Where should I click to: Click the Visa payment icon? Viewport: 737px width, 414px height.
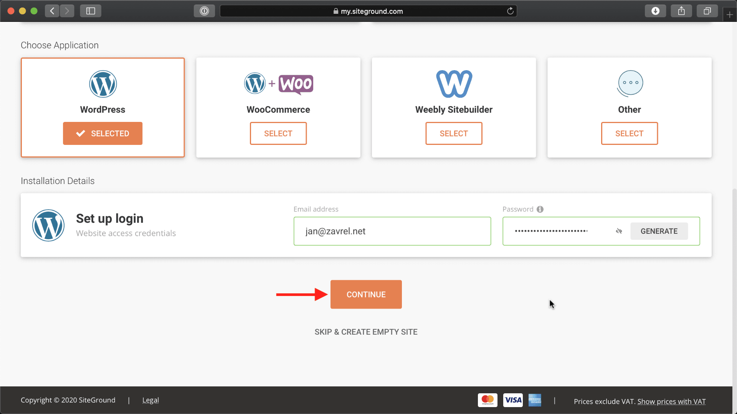(x=513, y=400)
